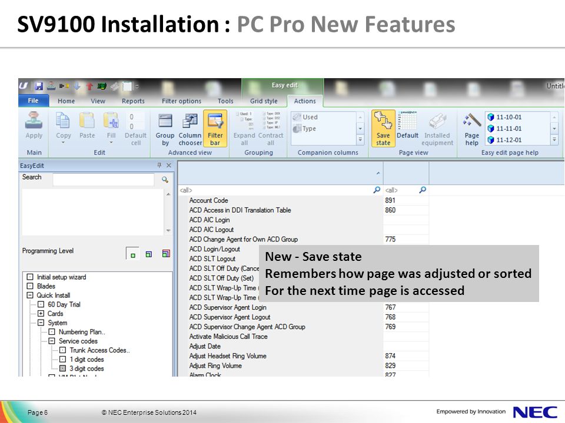Click the red up arrow upload icon
This screenshot has height=423, width=565.
click(89, 86)
